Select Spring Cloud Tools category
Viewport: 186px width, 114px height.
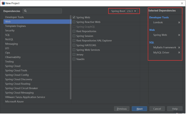coord(37,70)
